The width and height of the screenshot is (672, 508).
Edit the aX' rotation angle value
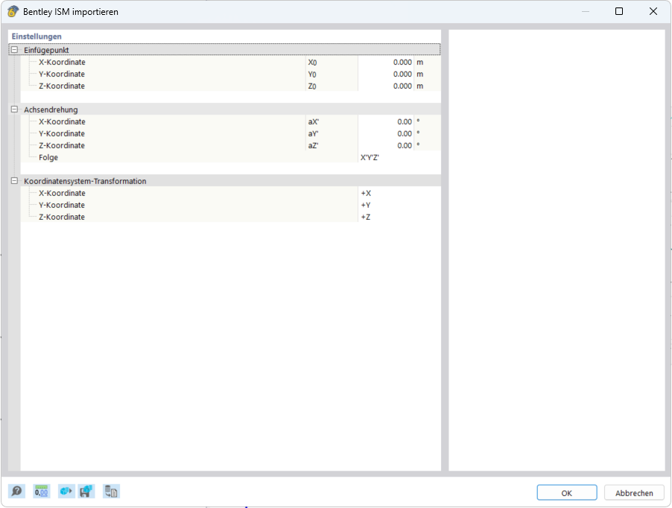pos(386,121)
